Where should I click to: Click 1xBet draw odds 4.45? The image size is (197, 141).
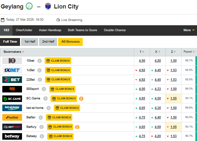[x=158, y=70]
